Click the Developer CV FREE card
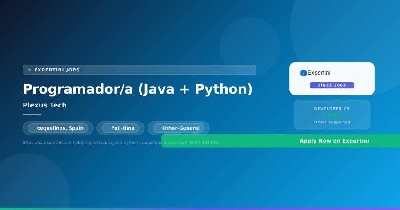The width and height of the screenshot is (400, 210). pyautogui.click(x=332, y=115)
